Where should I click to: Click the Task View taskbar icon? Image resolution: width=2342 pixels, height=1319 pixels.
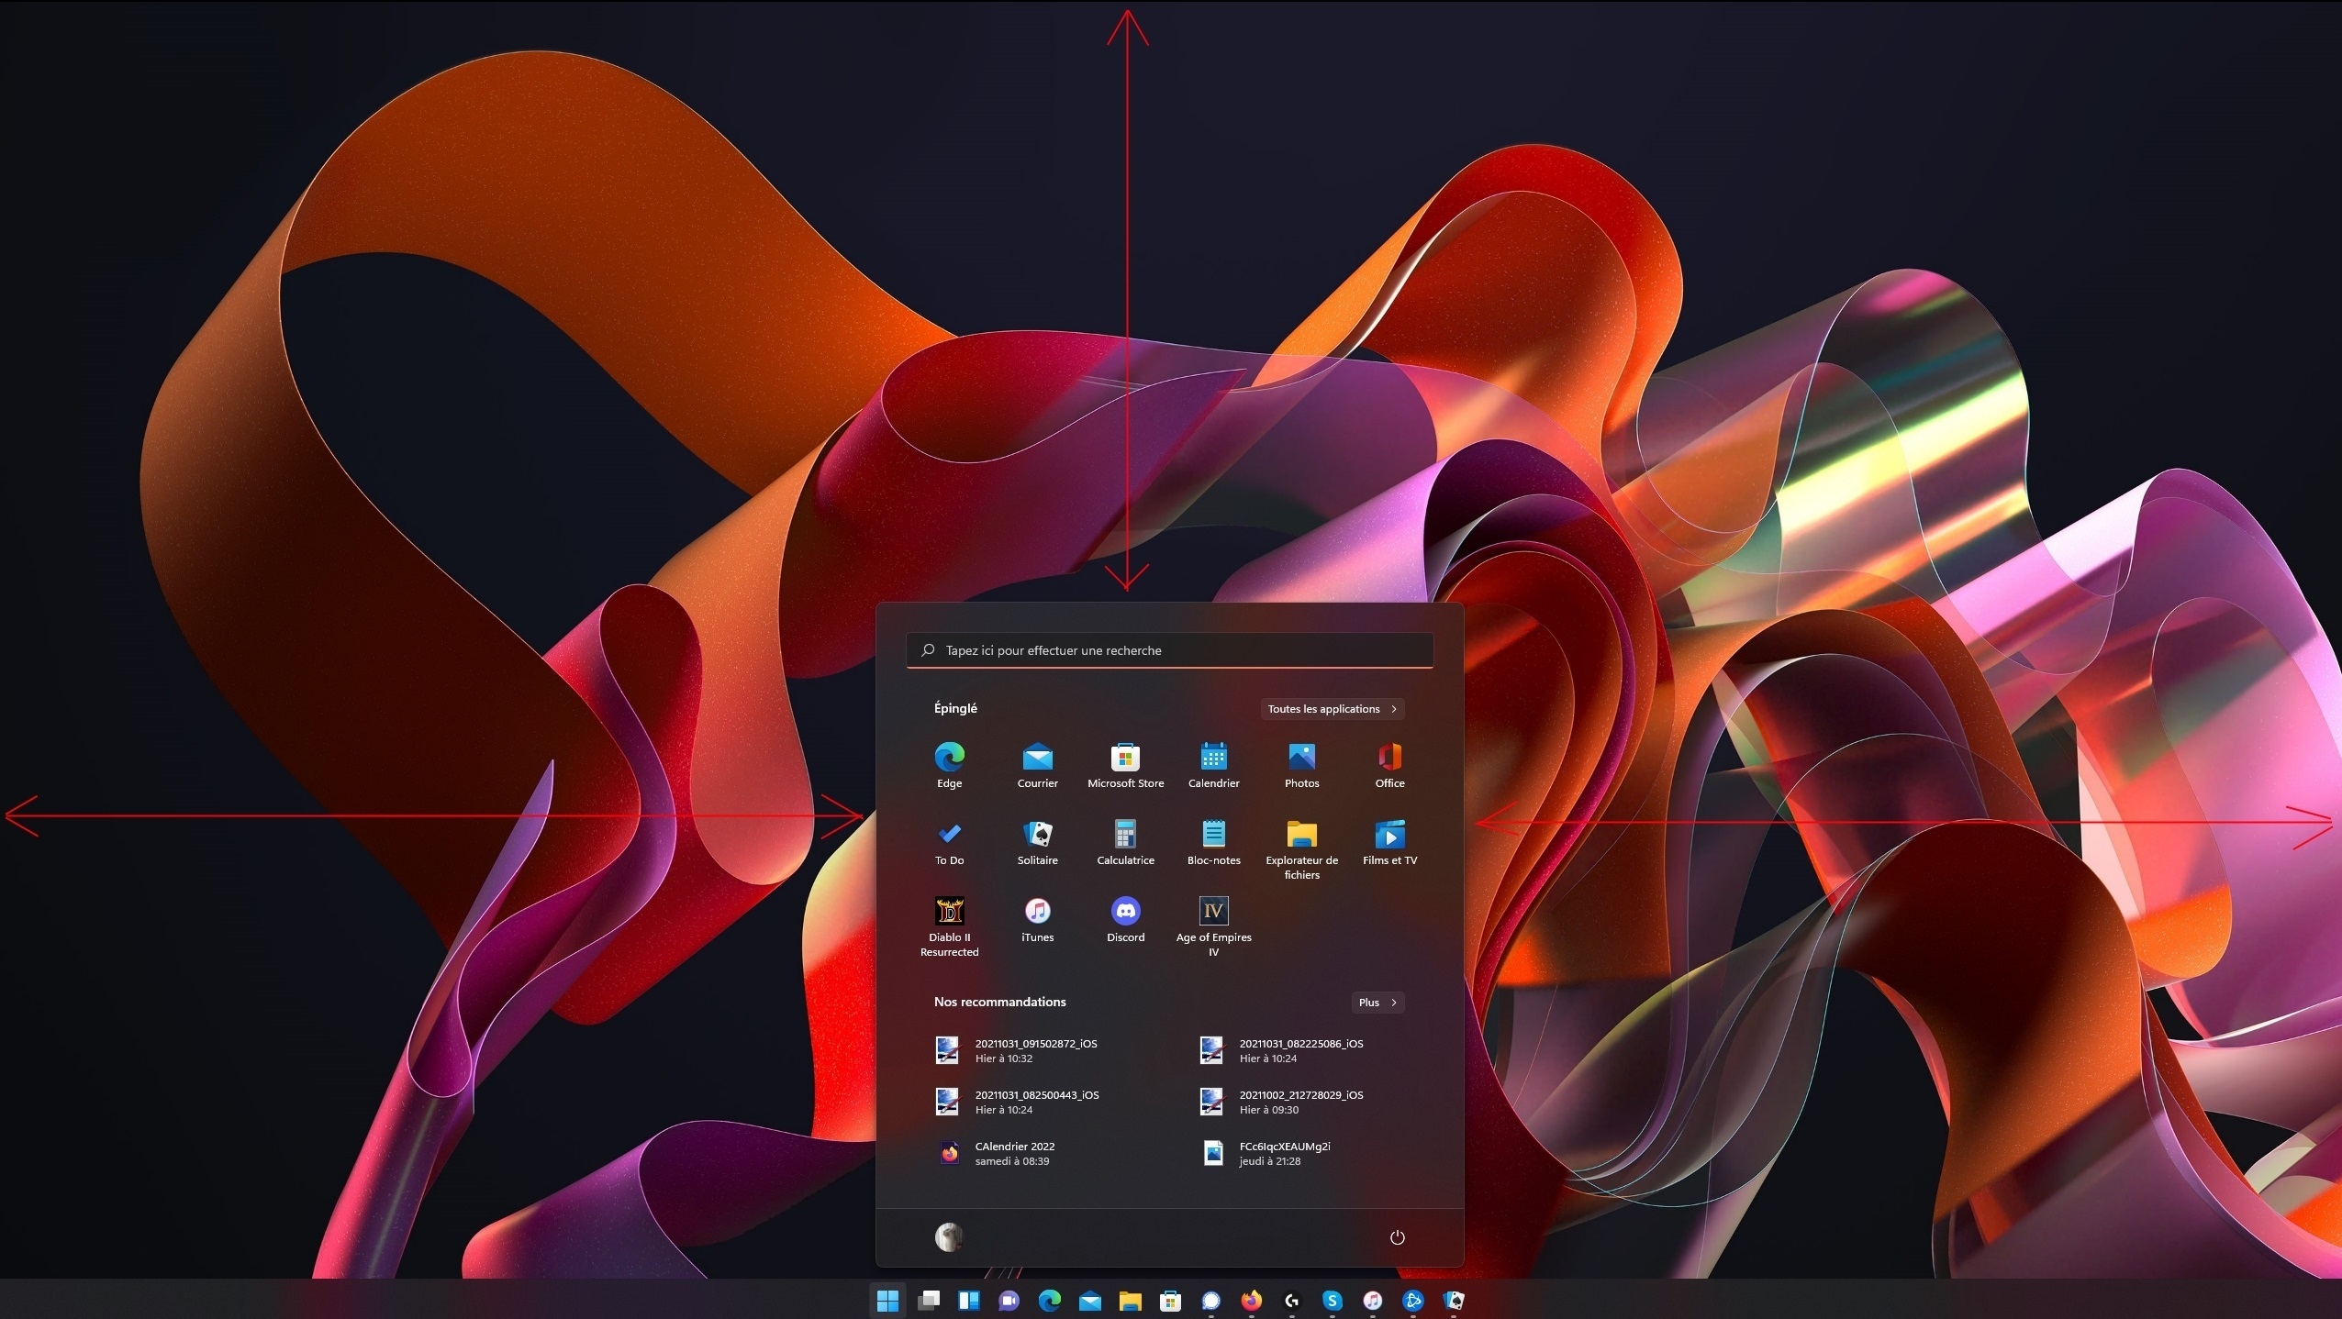(x=929, y=1301)
